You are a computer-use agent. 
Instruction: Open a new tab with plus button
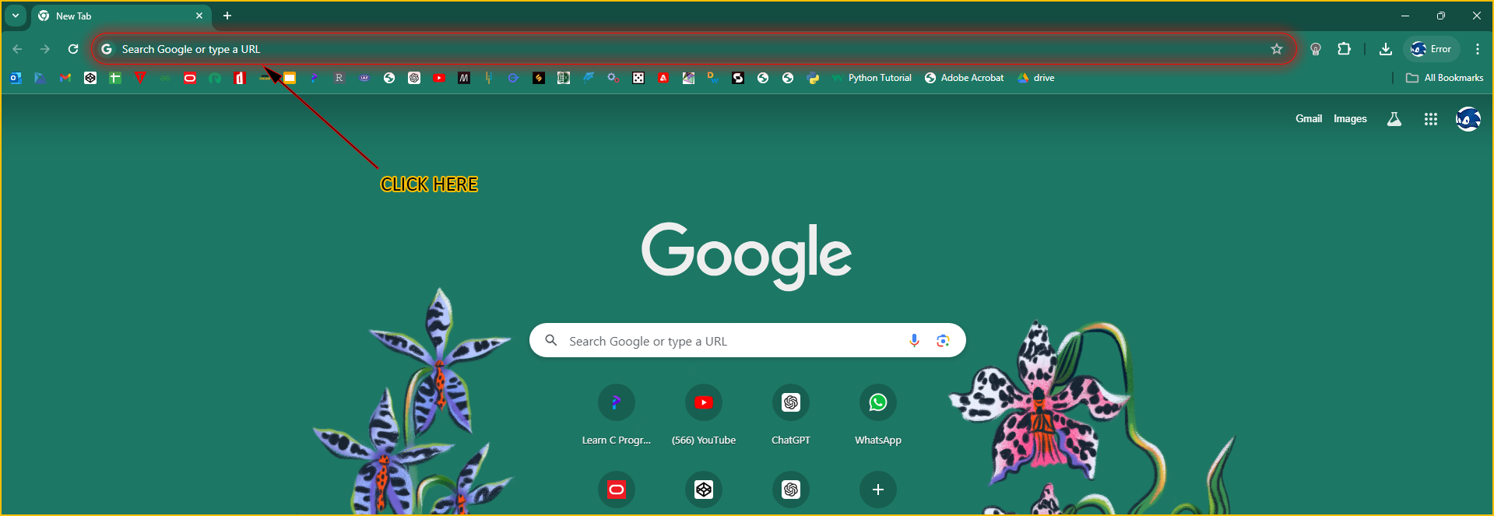(x=227, y=16)
